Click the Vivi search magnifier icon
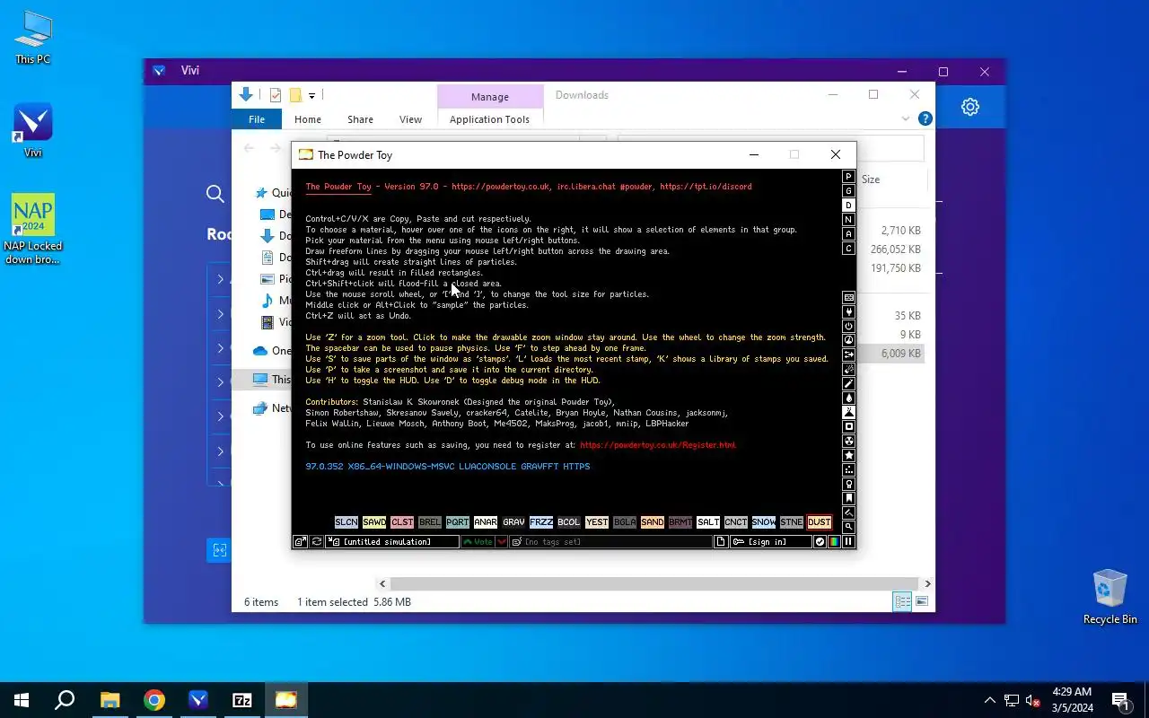The width and height of the screenshot is (1149, 718). [215, 194]
